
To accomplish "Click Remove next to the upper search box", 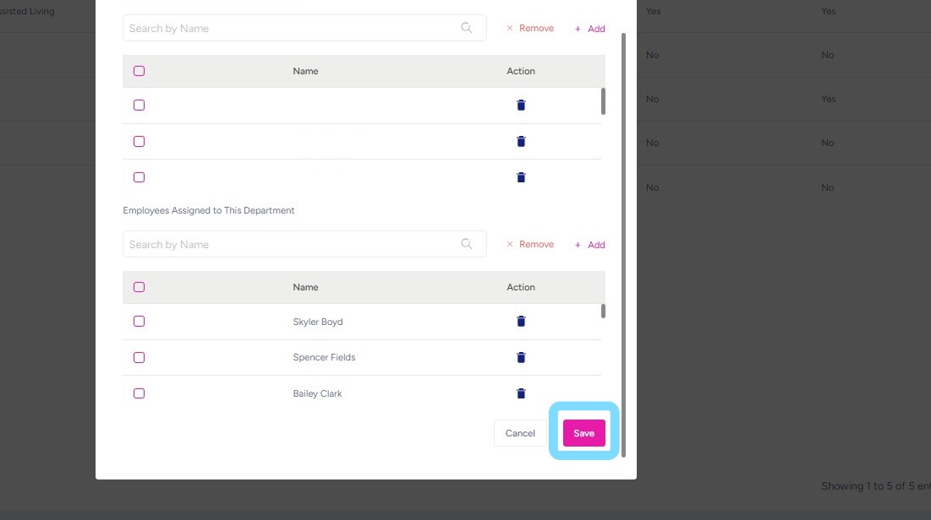I will [x=530, y=28].
